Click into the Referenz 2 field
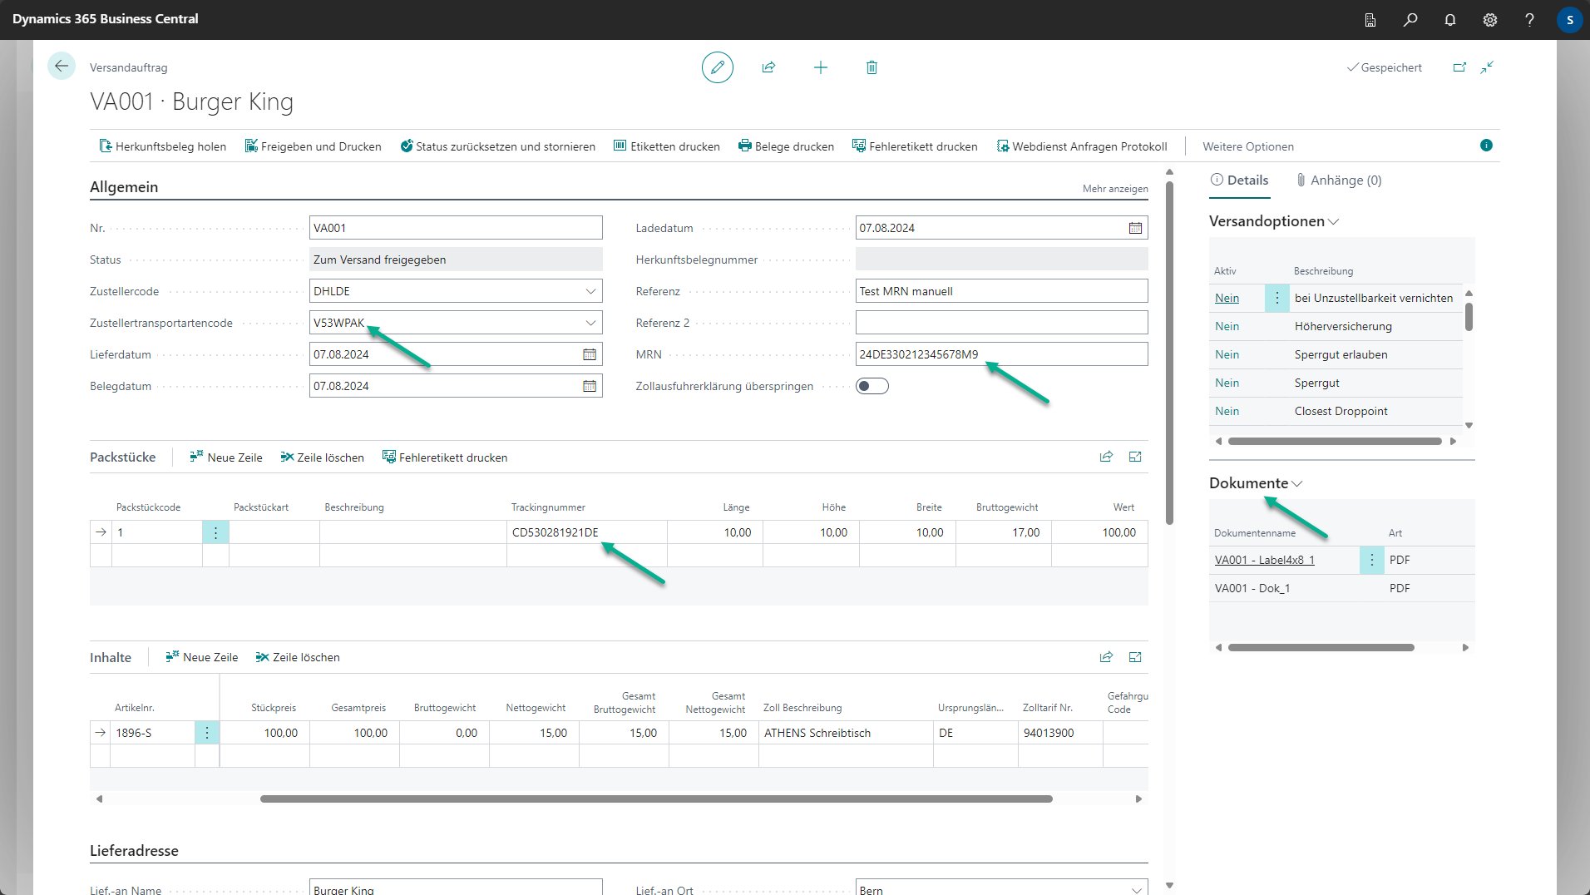1590x895 pixels. coord(1000,323)
